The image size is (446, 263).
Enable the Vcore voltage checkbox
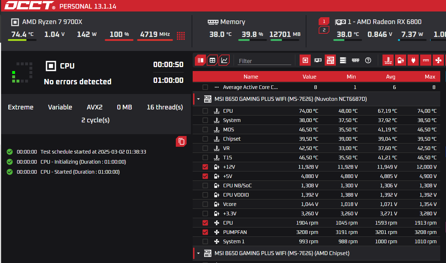click(x=205, y=204)
